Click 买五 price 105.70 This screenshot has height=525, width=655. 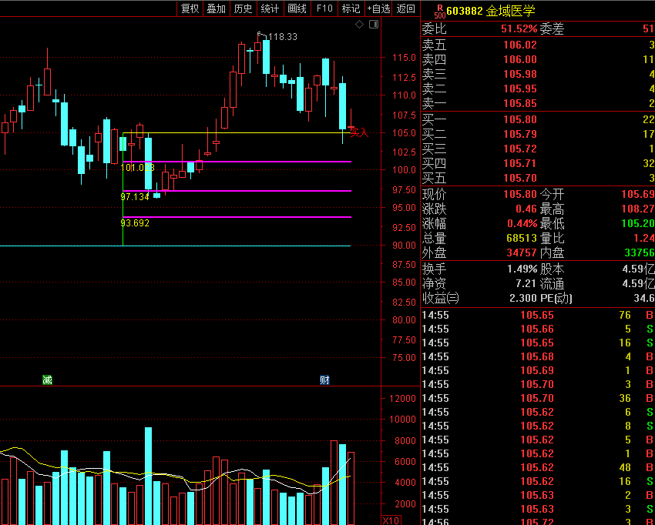520,178
